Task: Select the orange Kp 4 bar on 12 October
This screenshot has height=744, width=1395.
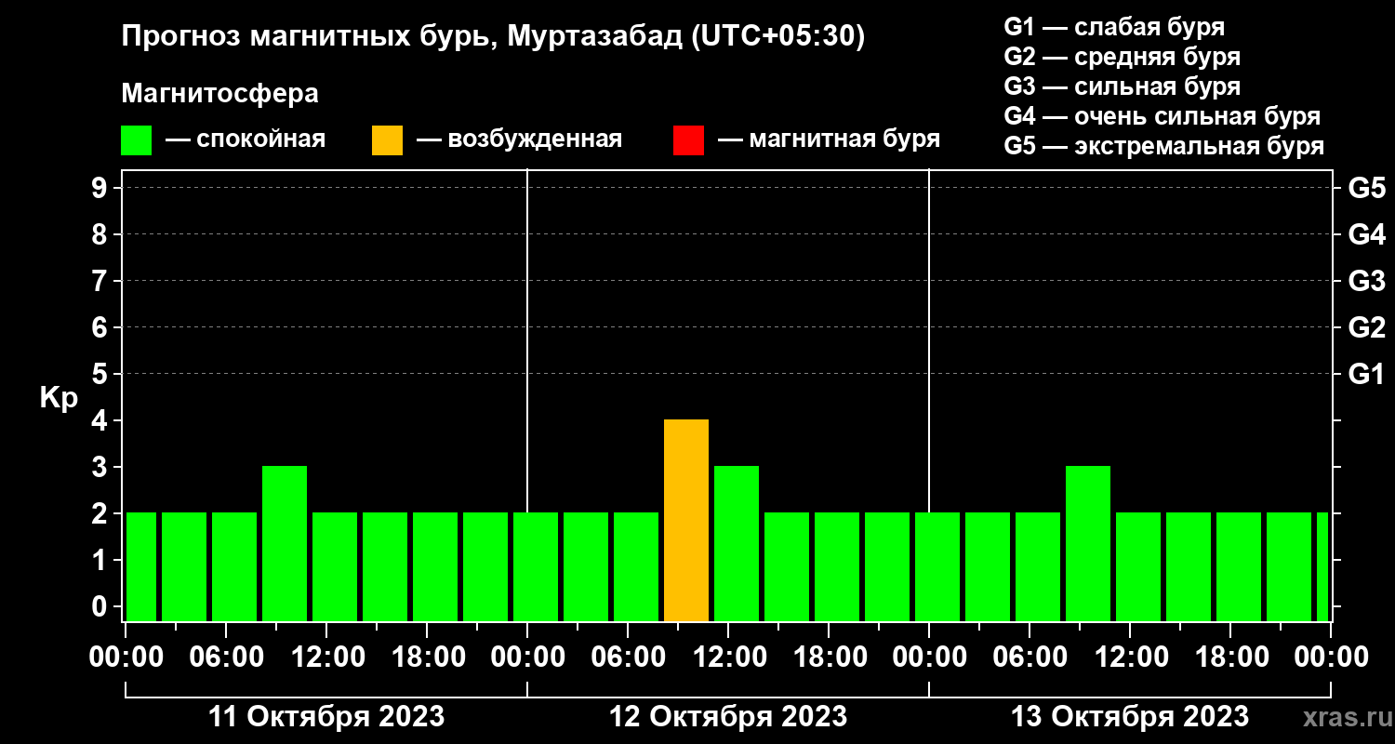Action: point(686,520)
